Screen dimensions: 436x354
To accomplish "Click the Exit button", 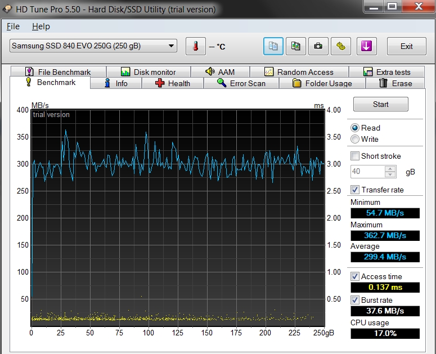I will tap(406, 46).
